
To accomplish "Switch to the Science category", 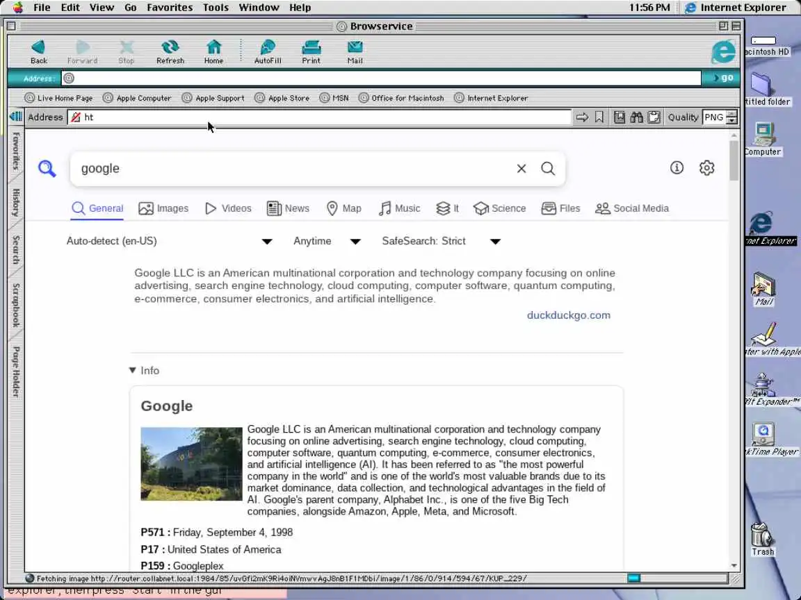I will 500,208.
